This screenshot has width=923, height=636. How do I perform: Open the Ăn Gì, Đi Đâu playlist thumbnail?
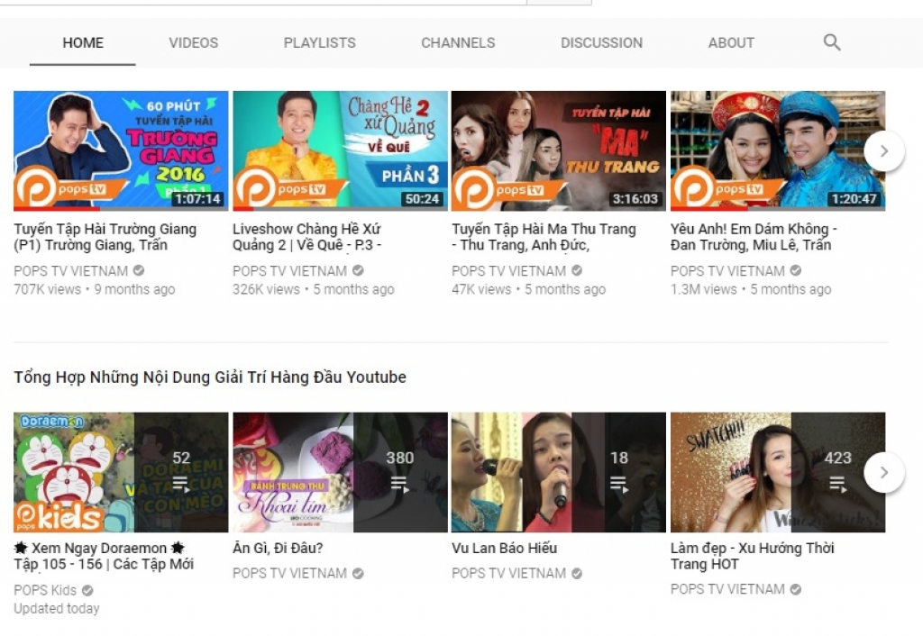(340, 472)
